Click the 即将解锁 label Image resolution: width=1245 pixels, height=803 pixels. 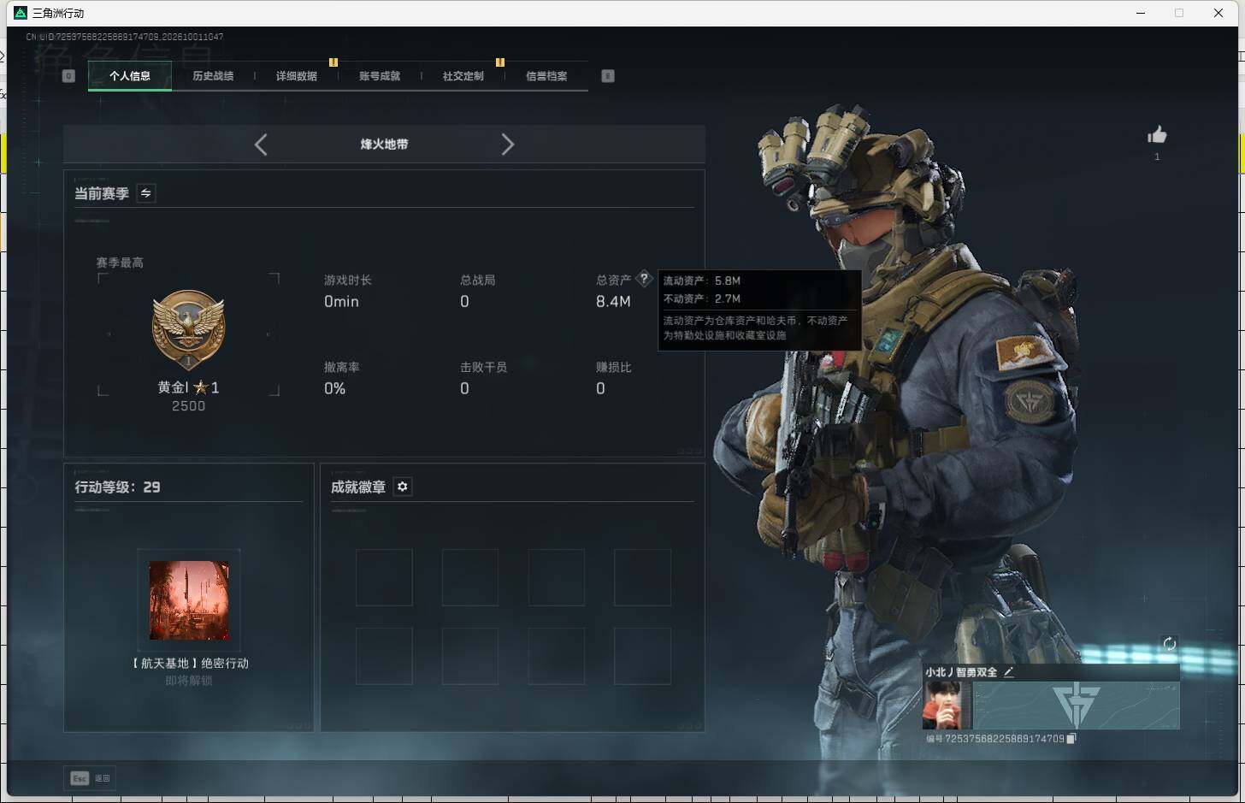[189, 681]
